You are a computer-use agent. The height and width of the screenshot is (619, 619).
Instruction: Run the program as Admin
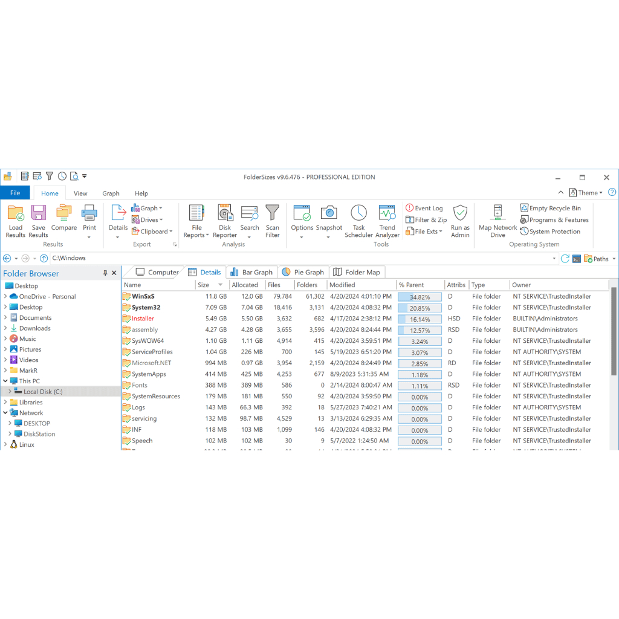(460, 220)
